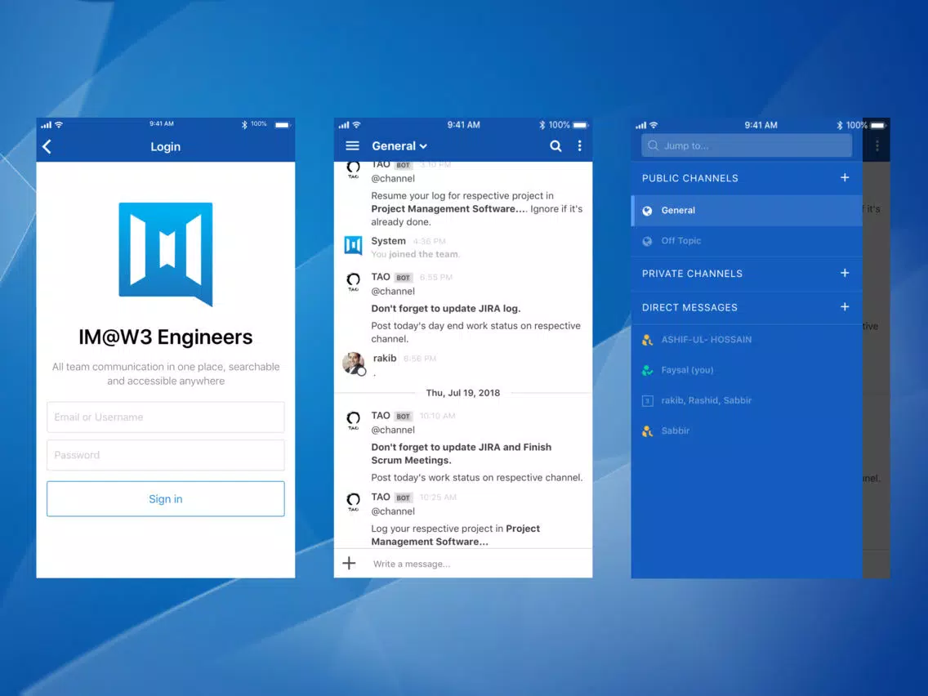The image size is (928, 696).
Task: Open TAO bot avatar at 10:10 AM
Action: point(354,420)
